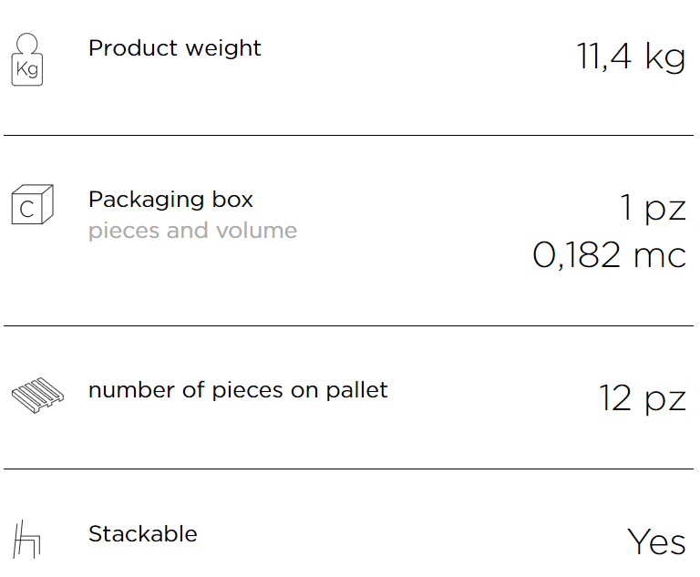Click the 'kg' unit in weight value
Image resolution: width=700 pixels, height=577 pixels.
tap(665, 57)
